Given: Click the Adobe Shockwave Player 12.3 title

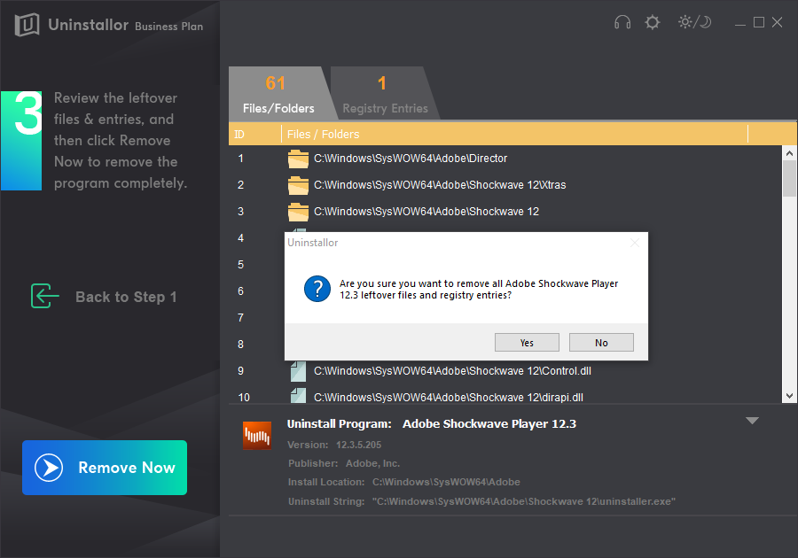Looking at the screenshot, I should click(x=489, y=424).
